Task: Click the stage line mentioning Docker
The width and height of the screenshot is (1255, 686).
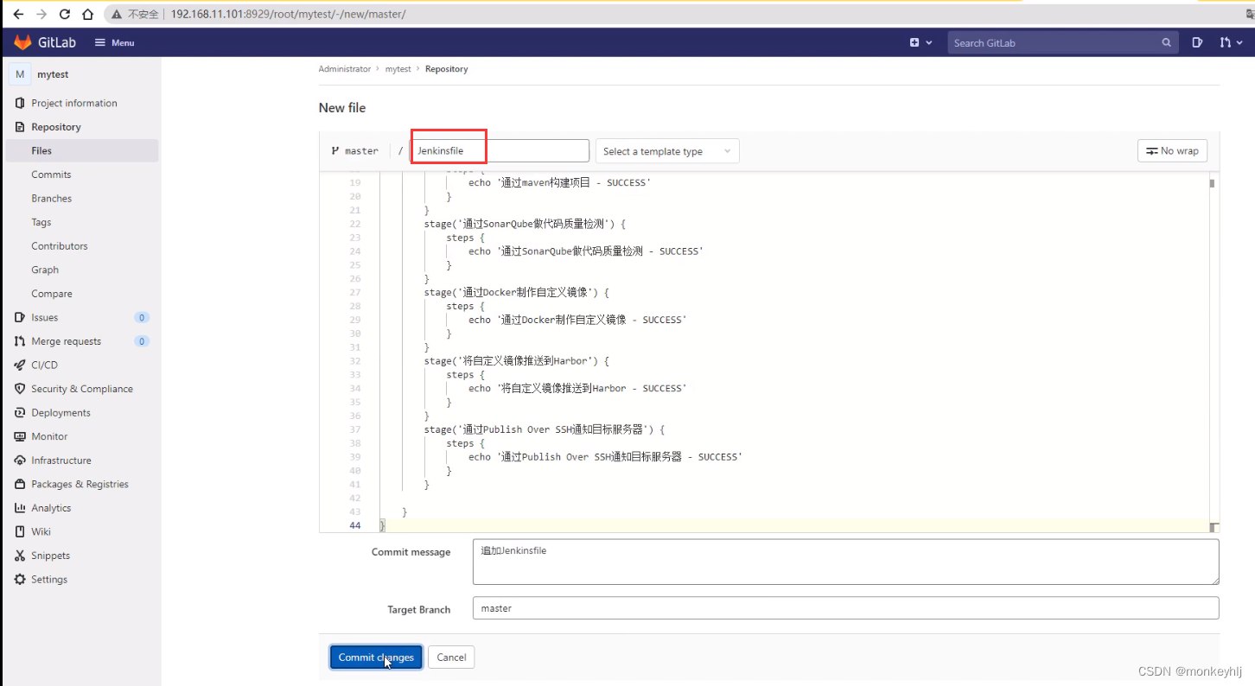Action: [x=517, y=292]
